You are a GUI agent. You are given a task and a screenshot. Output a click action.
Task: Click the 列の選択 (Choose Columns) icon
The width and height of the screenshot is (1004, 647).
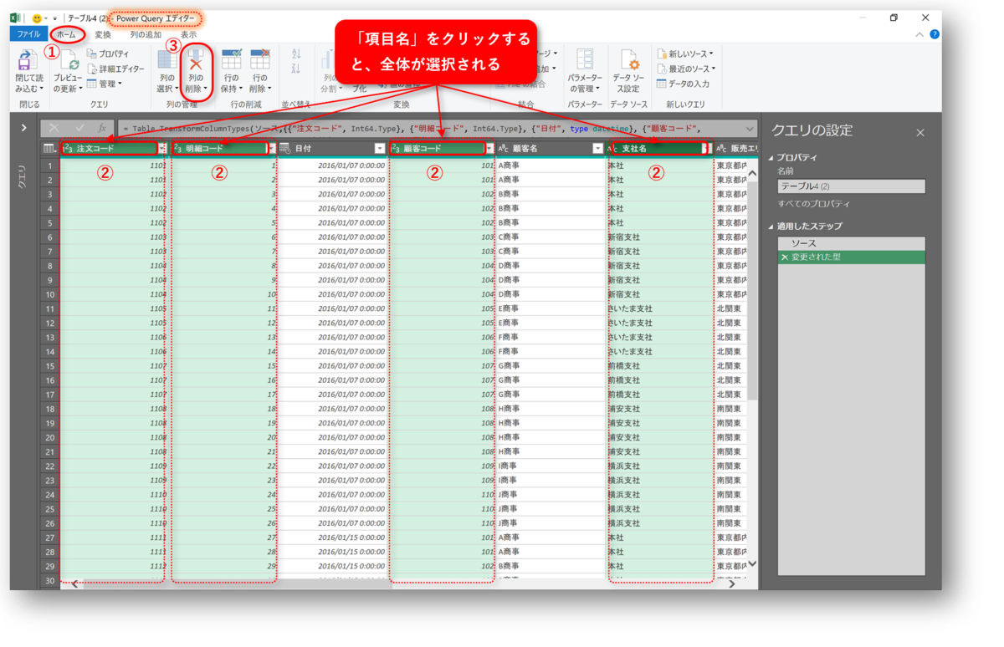click(x=166, y=60)
